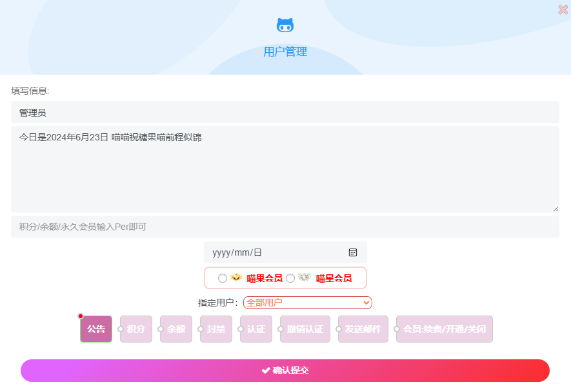This screenshot has width=571, height=387.
Task: Click the blue cat logo icon
Action: tap(285, 25)
